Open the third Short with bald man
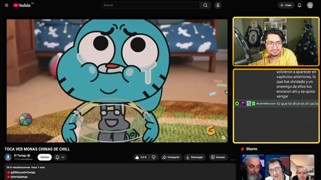321x180 pixels. click(x=302, y=167)
